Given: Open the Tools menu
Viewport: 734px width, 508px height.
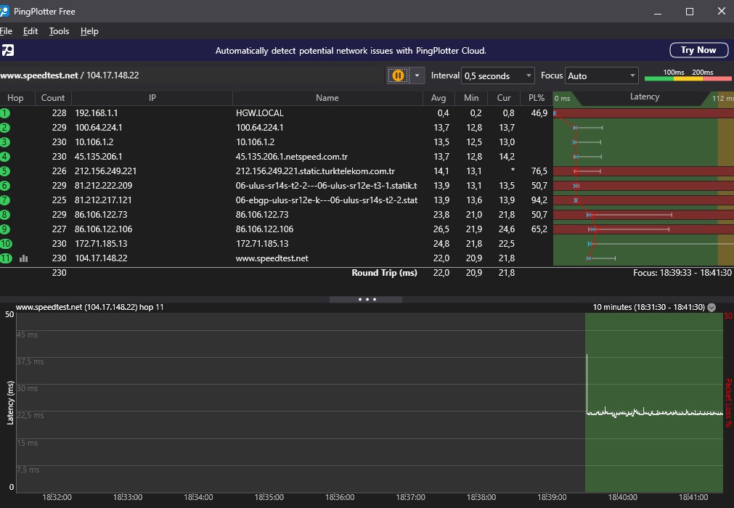Looking at the screenshot, I should coord(59,31).
